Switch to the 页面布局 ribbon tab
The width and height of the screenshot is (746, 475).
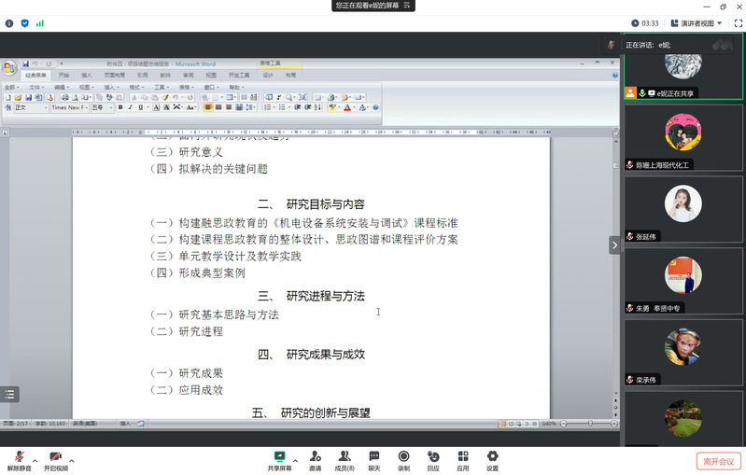(115, 75)
